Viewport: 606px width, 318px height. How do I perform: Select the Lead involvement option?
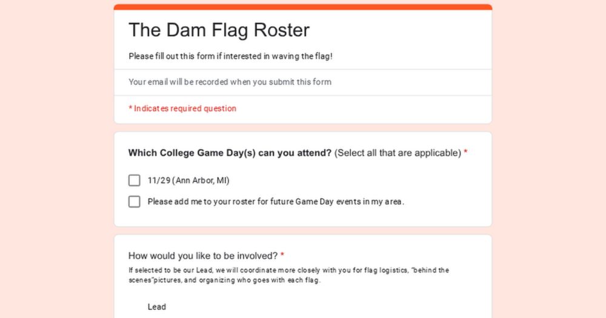156,307
